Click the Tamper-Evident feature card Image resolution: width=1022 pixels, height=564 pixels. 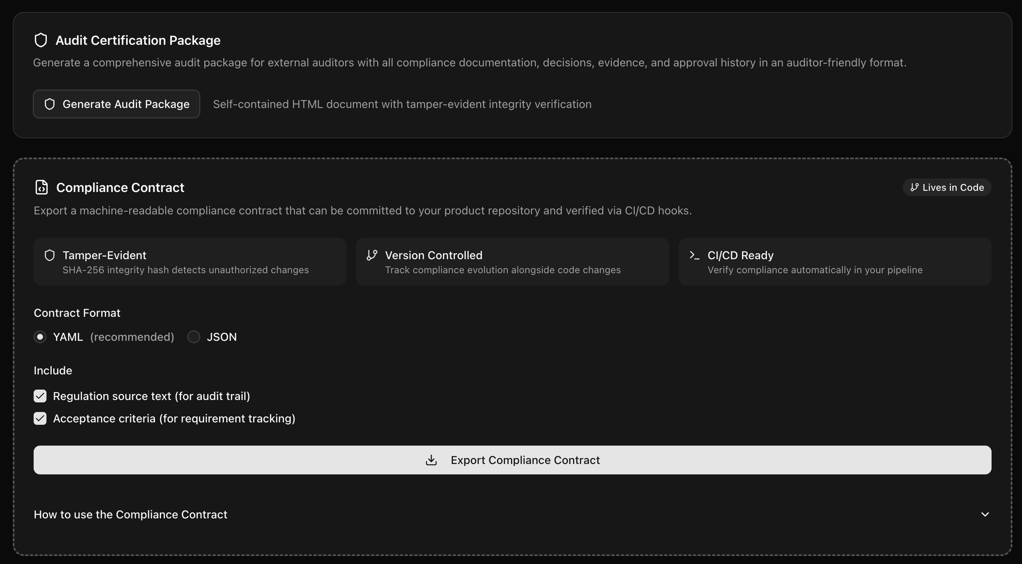point(190,262)
